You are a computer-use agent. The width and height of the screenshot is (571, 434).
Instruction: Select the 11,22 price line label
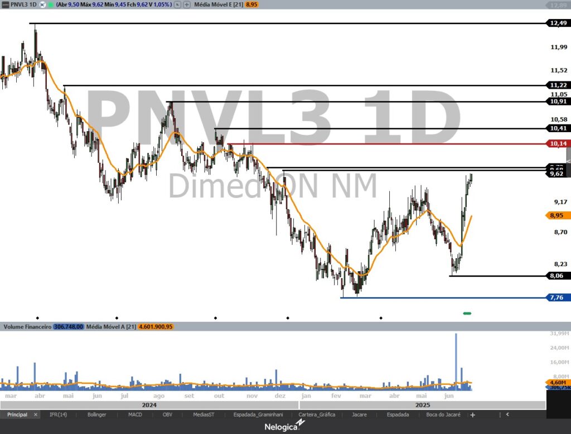(x=558, y=85)
